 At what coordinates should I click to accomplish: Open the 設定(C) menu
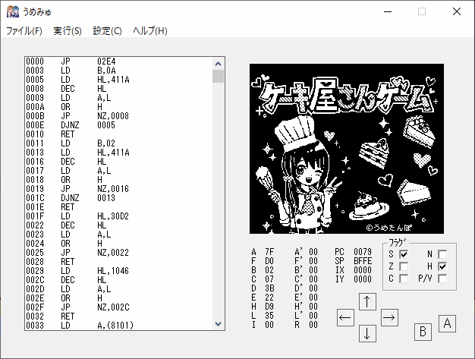click(107, 31)
